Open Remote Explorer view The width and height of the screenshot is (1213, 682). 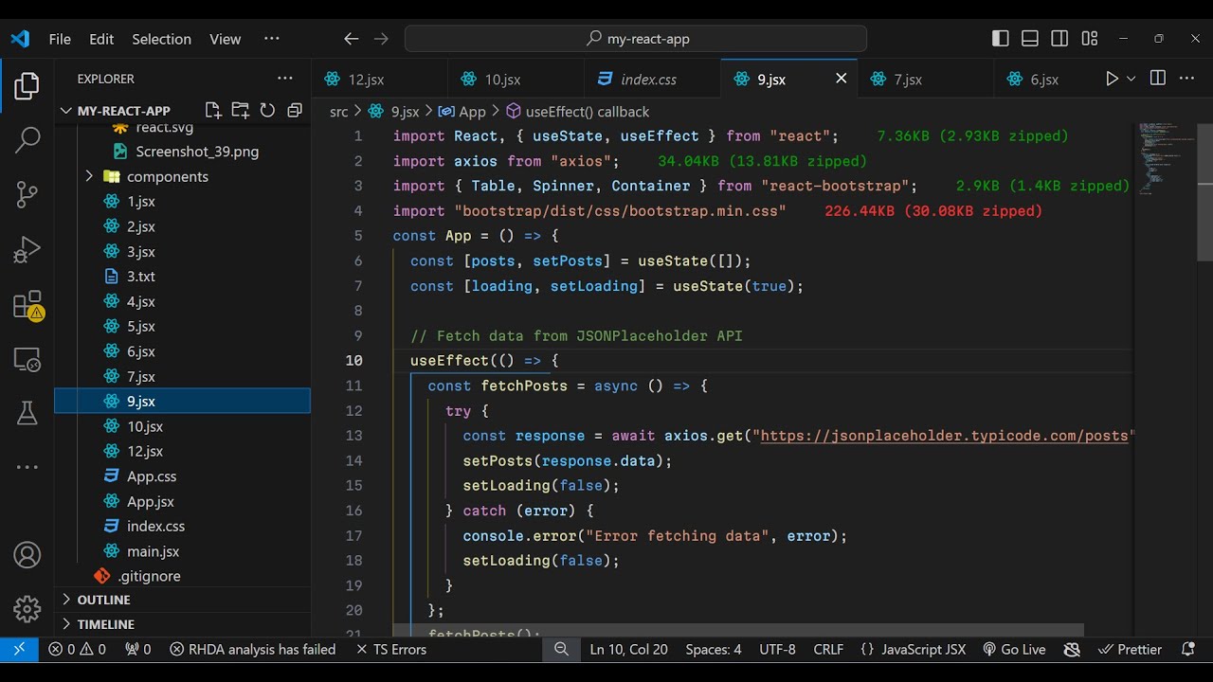pos(27,359)
